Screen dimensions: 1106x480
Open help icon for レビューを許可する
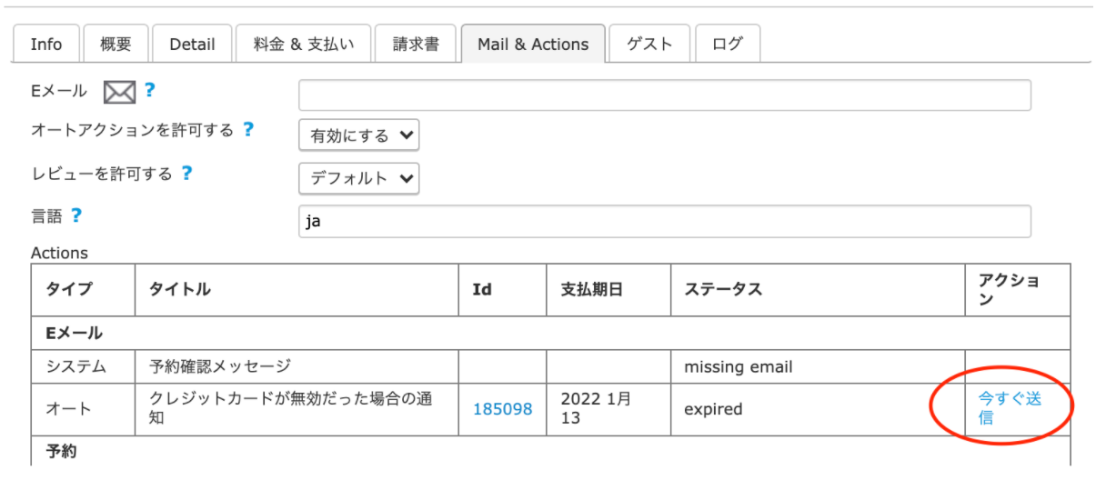186,173
